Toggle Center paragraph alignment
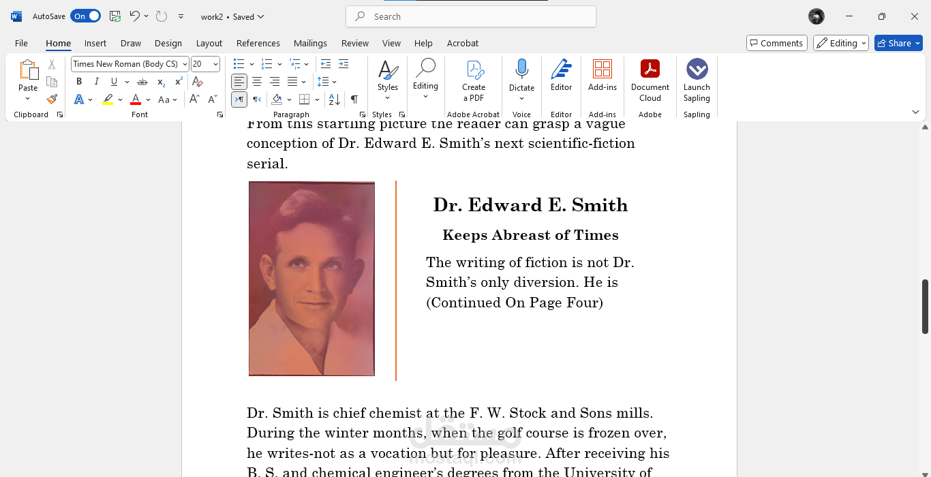 click(257, 82)
